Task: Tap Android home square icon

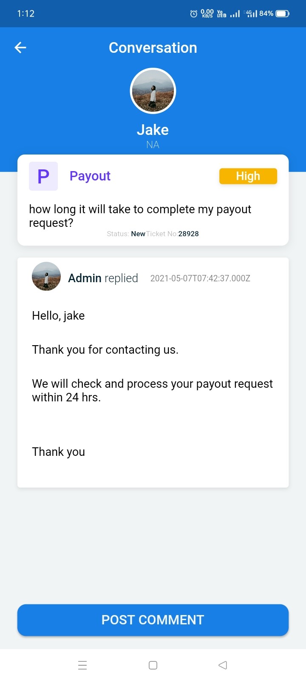Action: (x=153, y=665)
